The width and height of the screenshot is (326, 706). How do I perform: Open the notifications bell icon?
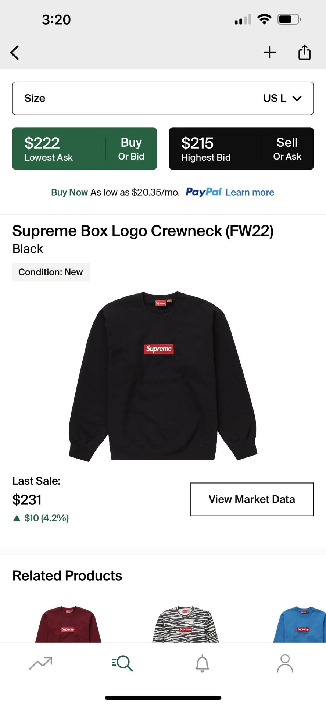(202, 663)
